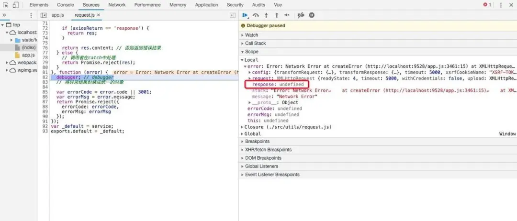
Task: Hide the file navigator sidebar
Action: click(44, 15)
